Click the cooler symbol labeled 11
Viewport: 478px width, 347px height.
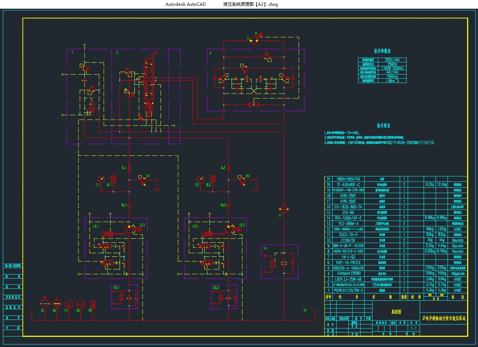[x=283, y=209]
